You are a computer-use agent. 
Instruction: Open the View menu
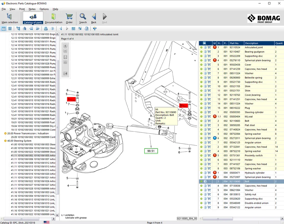[x=12, y=9]
